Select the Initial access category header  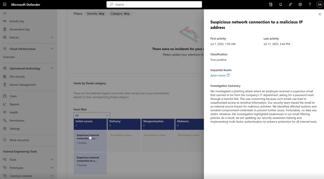(90, 124)
